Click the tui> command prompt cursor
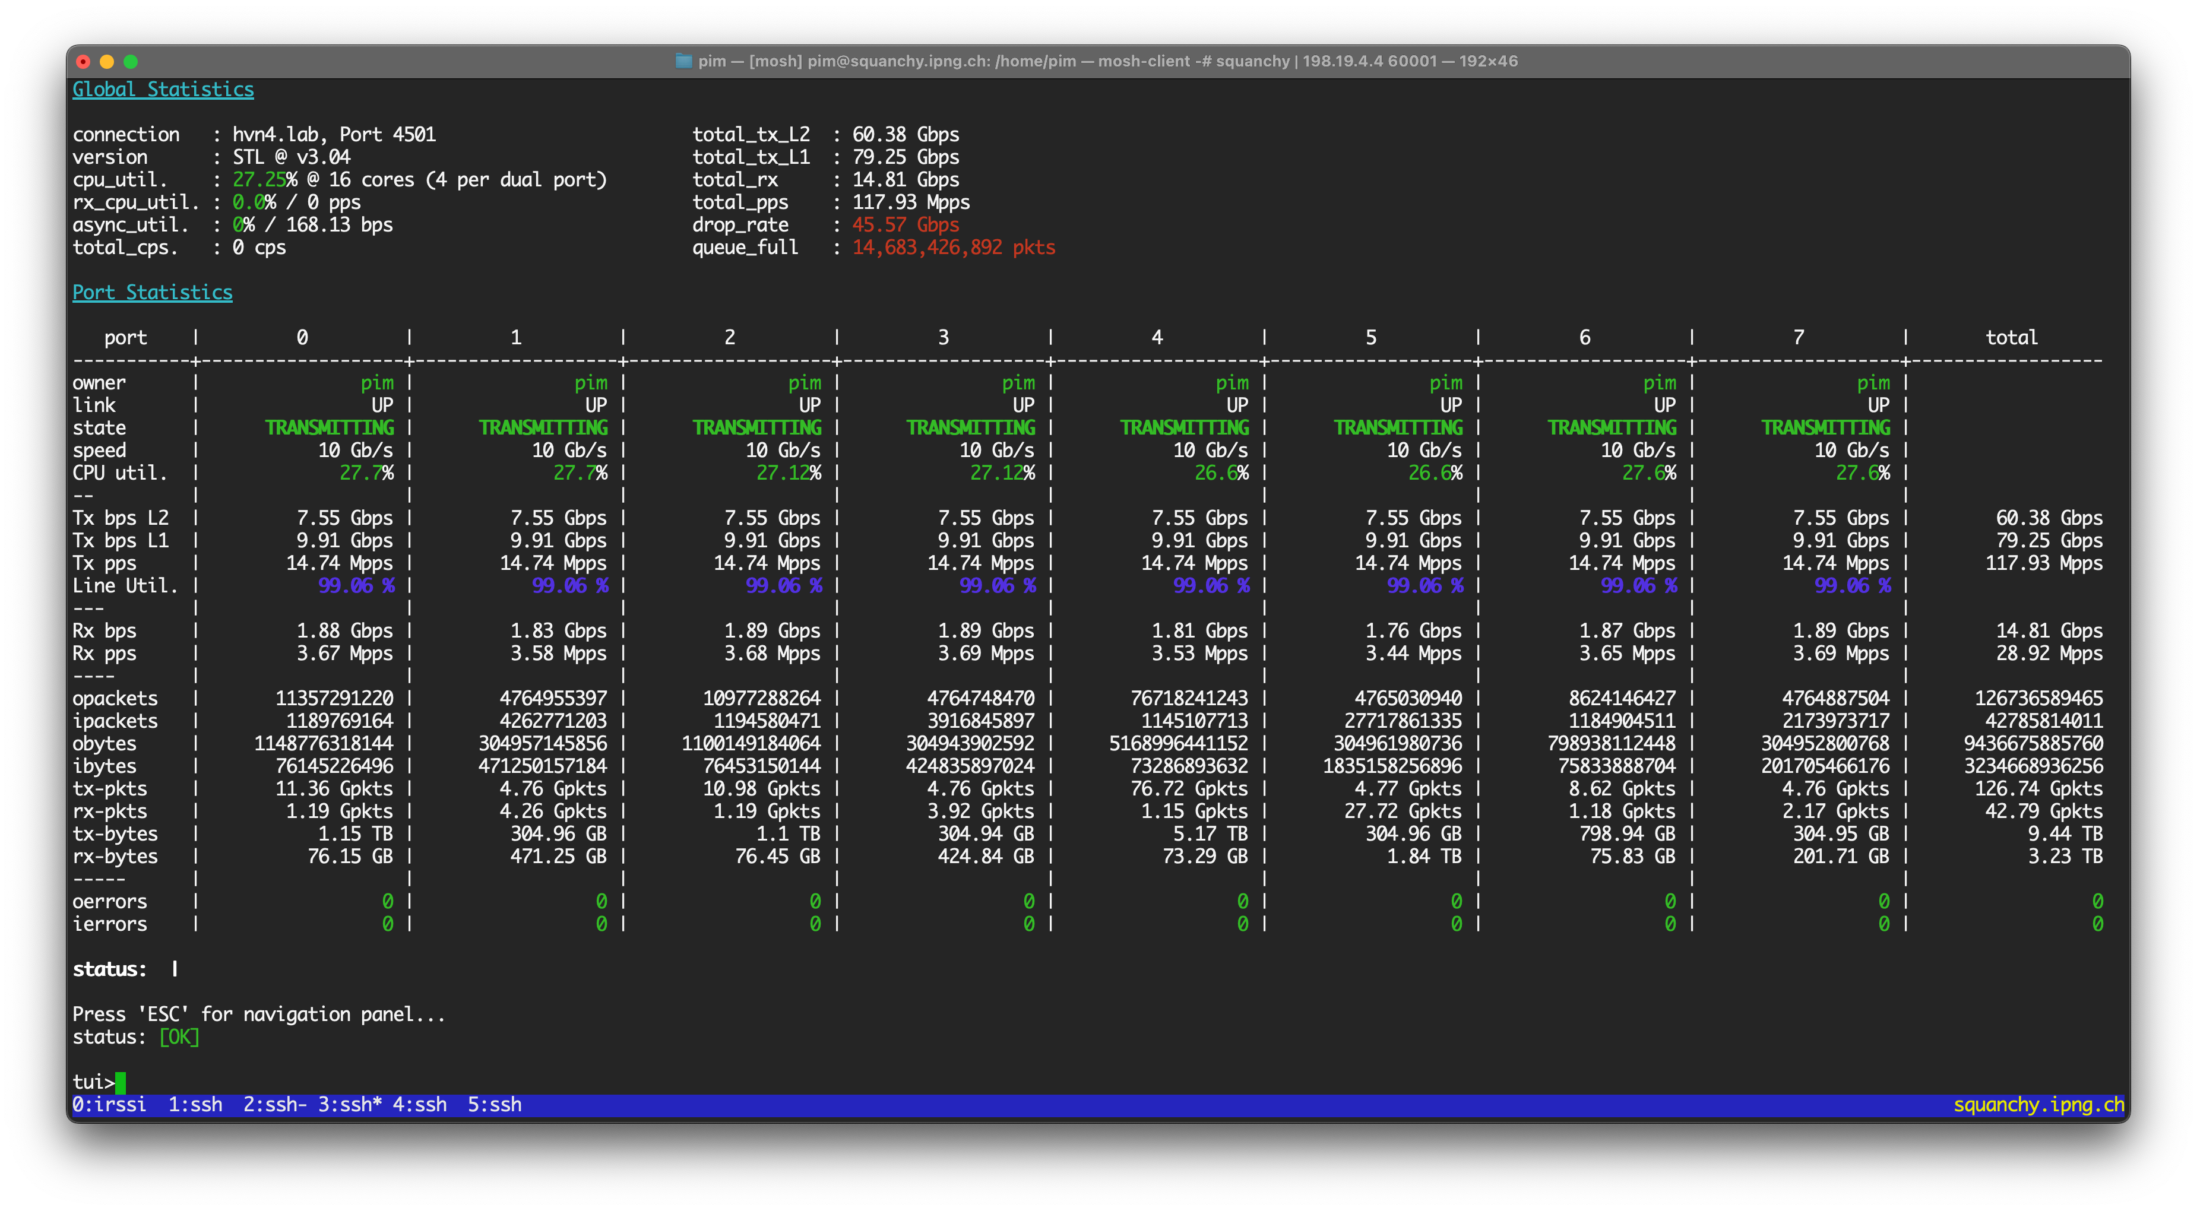Viewport: 2197px width, 1211px height. pyautogui.click(x=121, y=1082)
